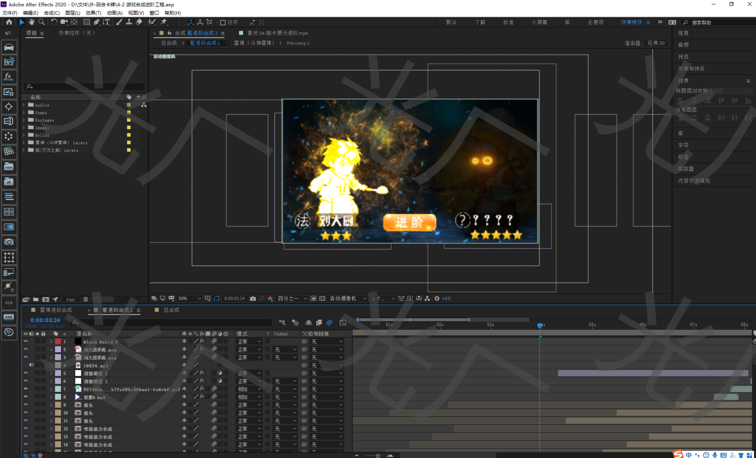Select the Pen tool

96,22
